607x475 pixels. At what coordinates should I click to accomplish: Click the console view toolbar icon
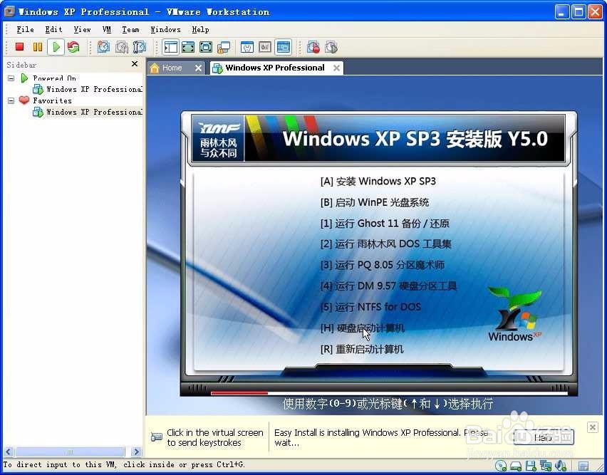284,47
